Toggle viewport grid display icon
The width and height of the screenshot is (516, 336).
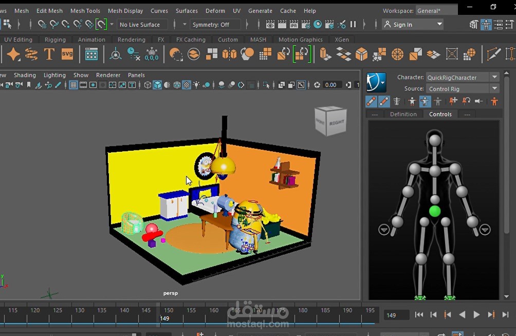(73, 85)
